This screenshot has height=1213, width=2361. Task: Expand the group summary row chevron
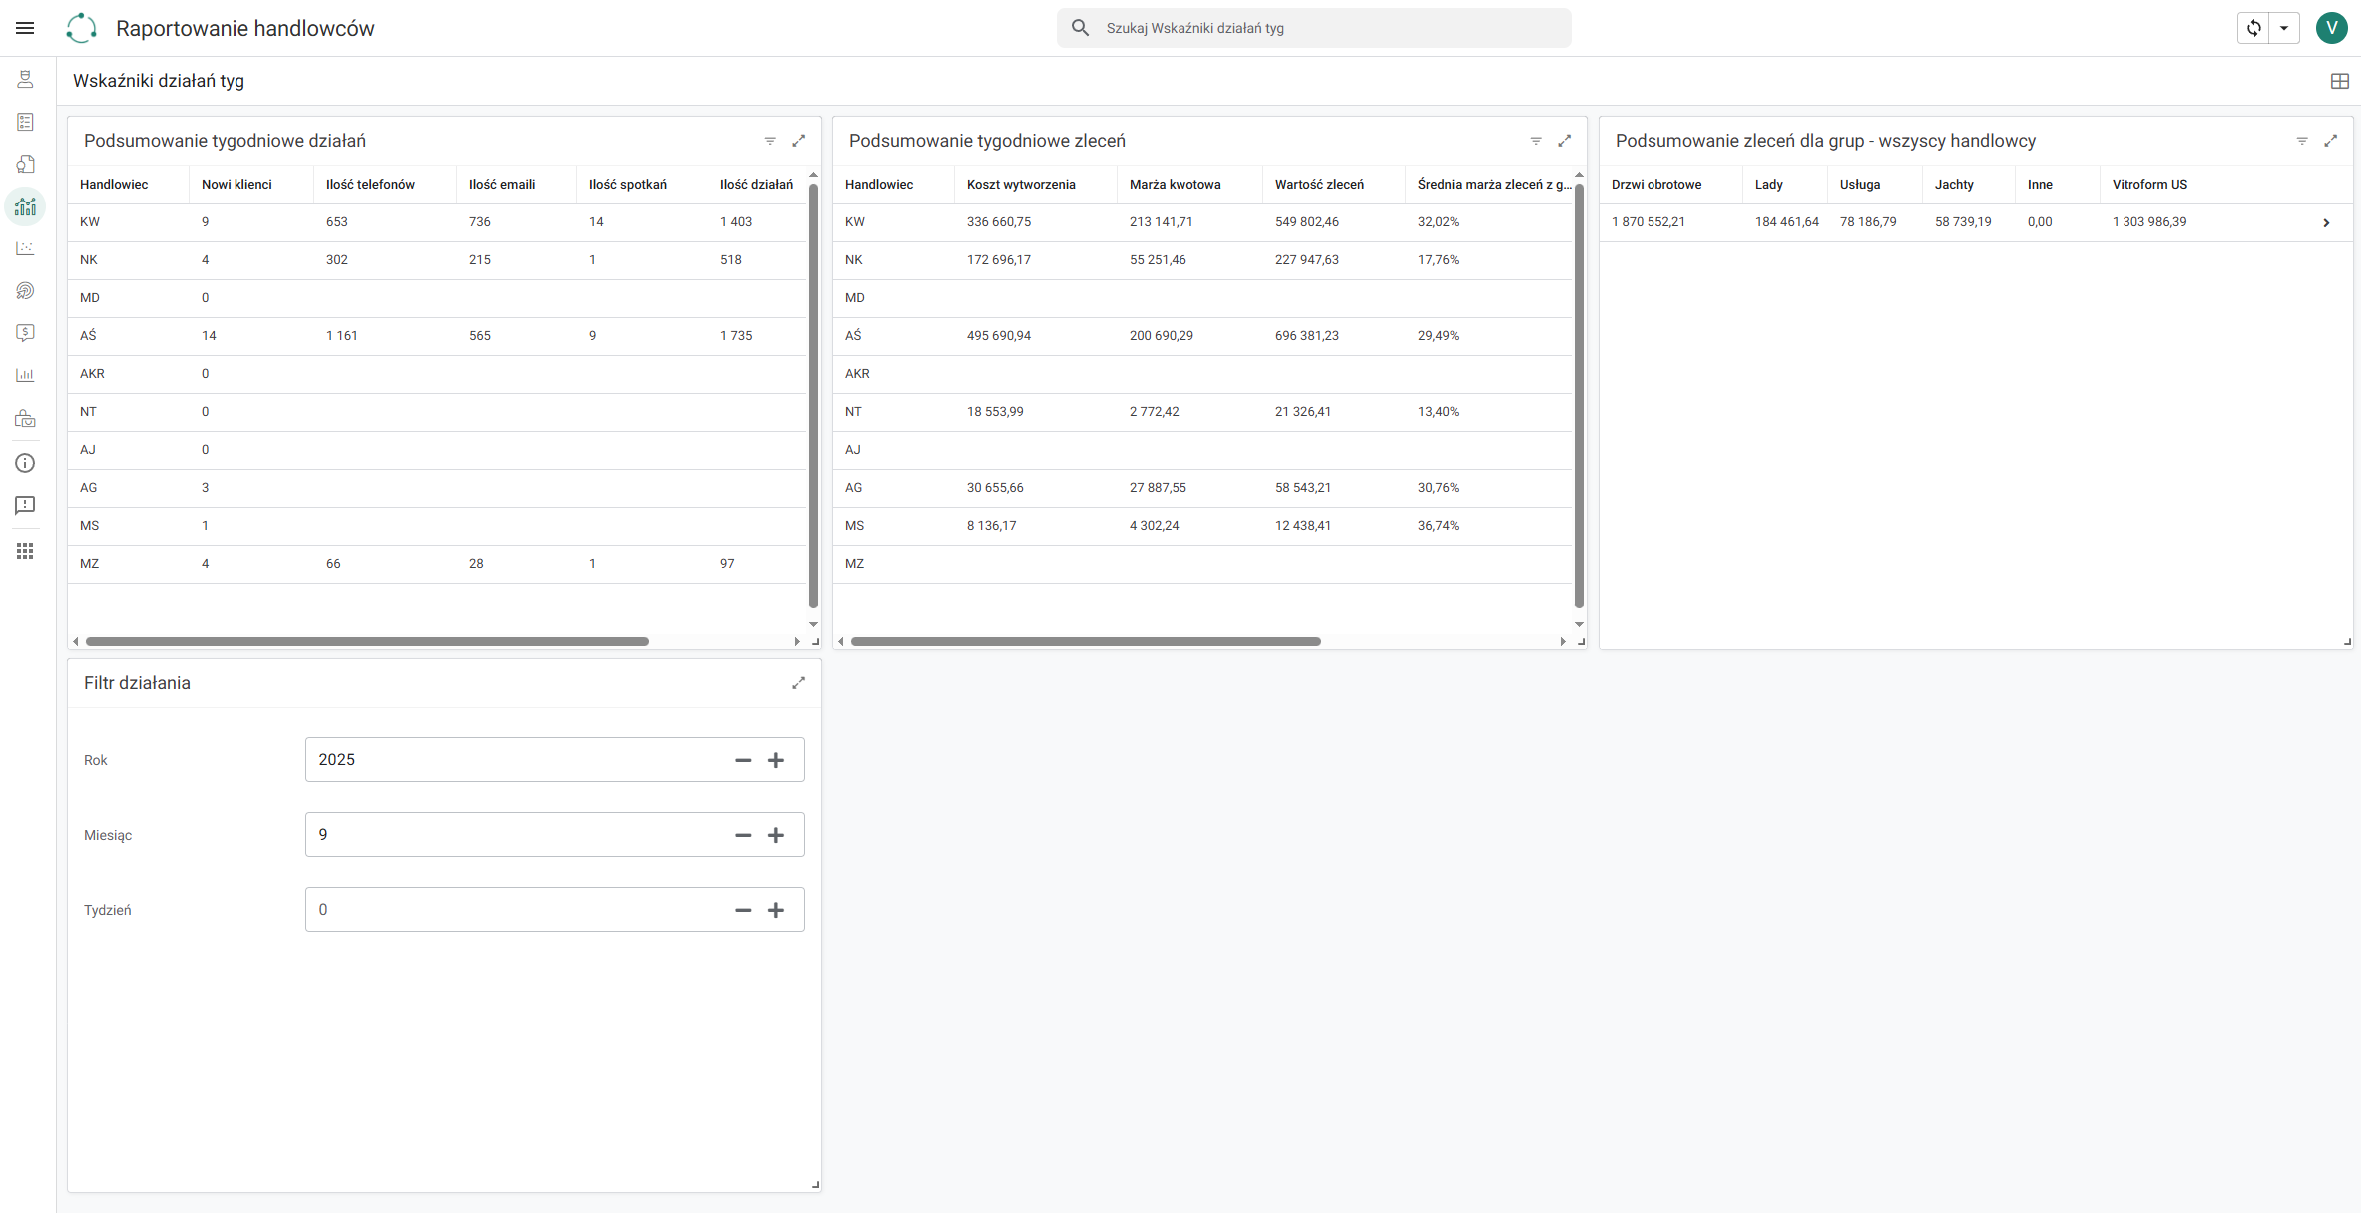(2326, 223)
